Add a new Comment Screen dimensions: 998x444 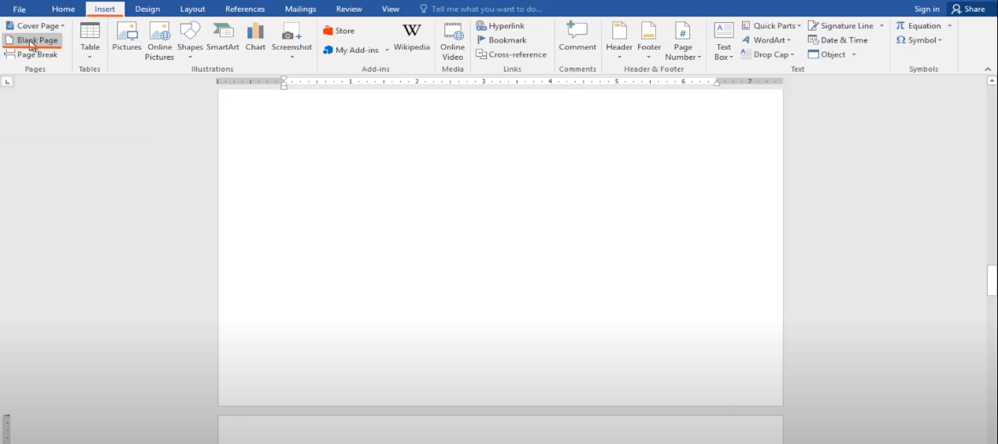pyautogui.click(x=577, y=37)
